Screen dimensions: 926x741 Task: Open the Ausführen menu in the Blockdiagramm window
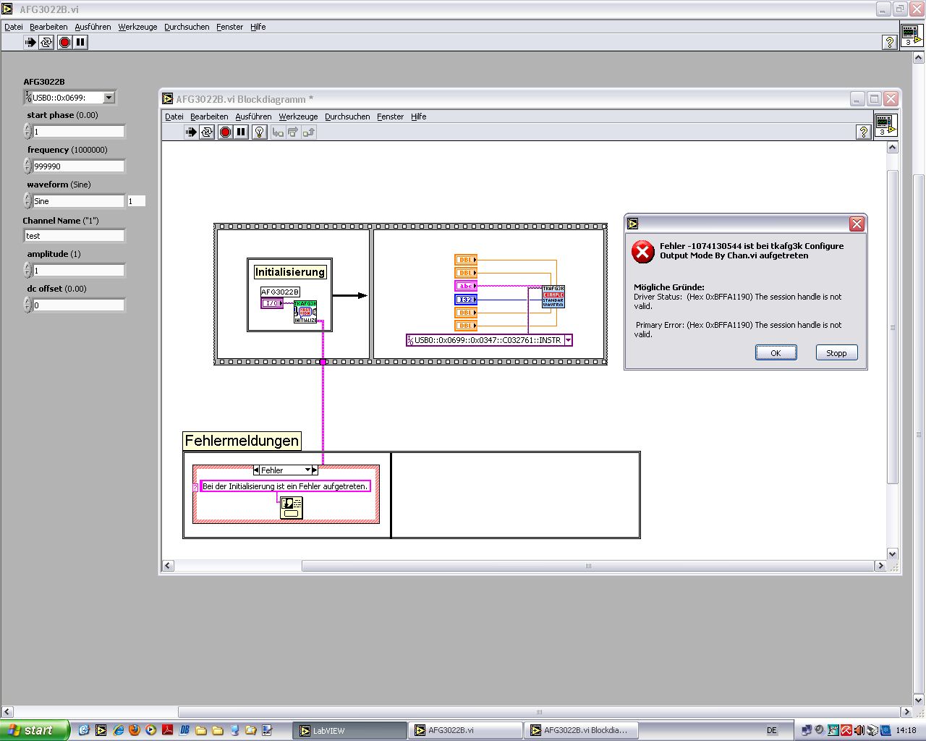[x=253, y=117]
